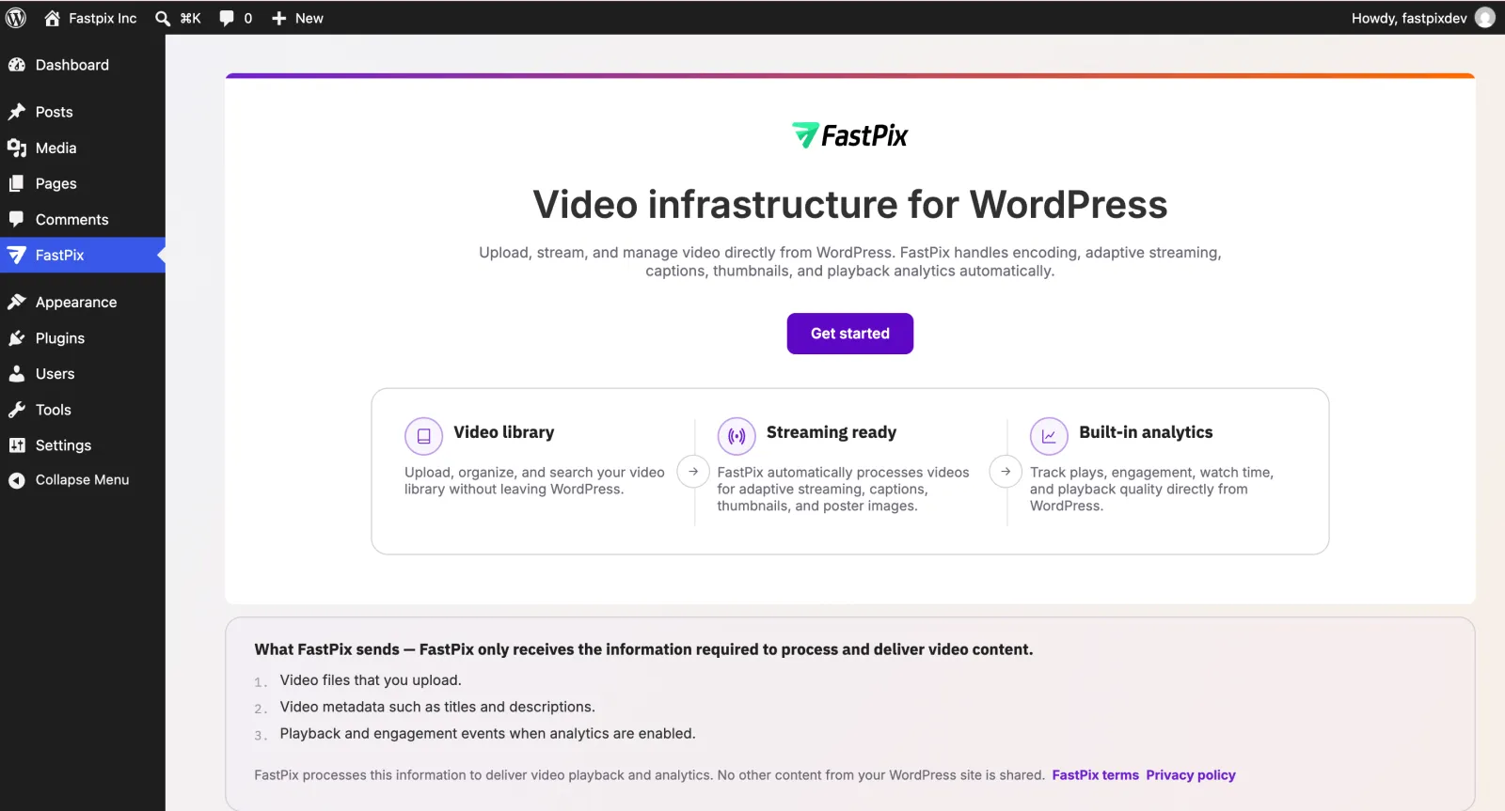1505x811 pixels.
Task: Click the Get started button
Action: pyautogui.click(x=850, y=334)
